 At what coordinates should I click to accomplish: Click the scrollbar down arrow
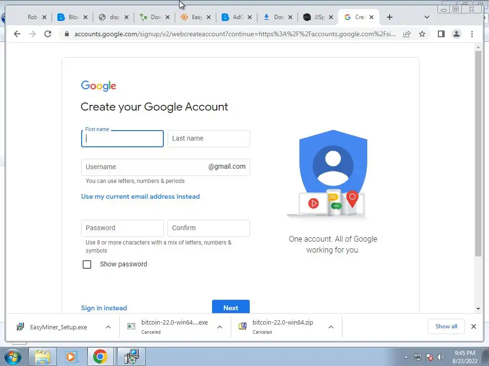(478, 309)
